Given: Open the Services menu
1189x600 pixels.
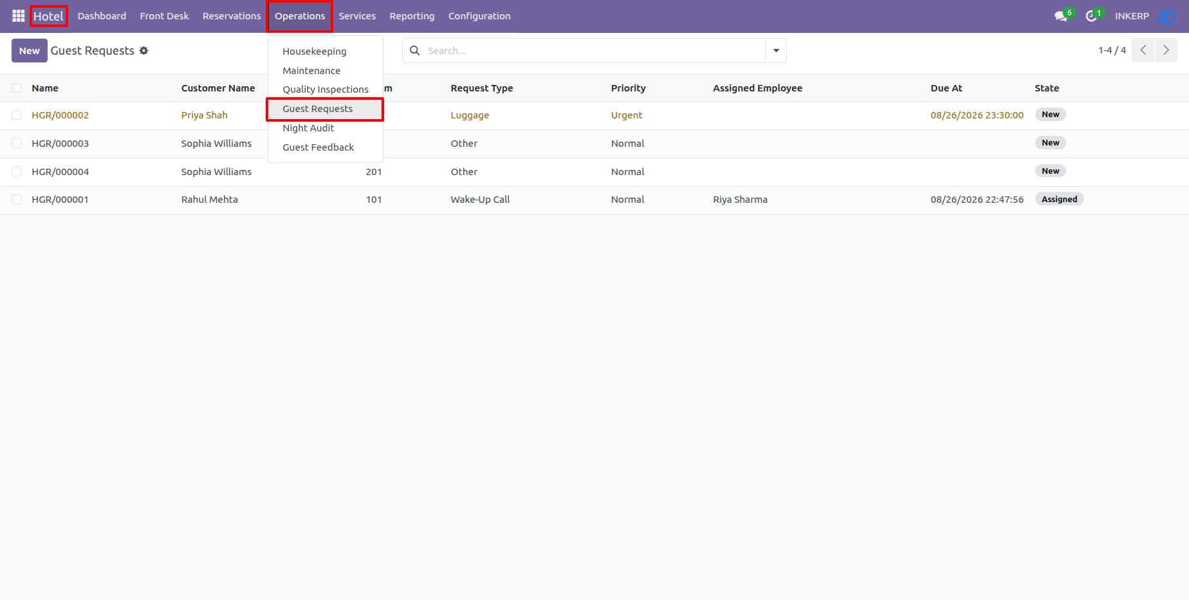Looking at the screenshot, I should [357, 16].
